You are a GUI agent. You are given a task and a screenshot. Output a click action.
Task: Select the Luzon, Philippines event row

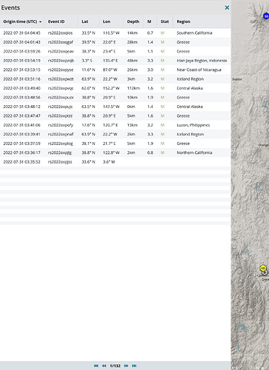pos(115,125)
